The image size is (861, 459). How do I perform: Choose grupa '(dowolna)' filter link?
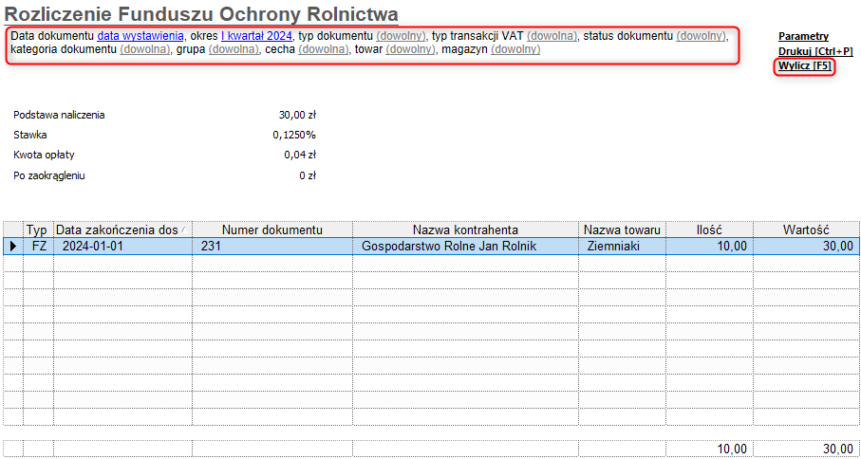point(234,50)
